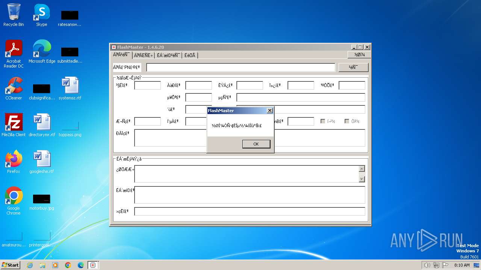Open Action Center flag in the tray

tap(445, 265)
